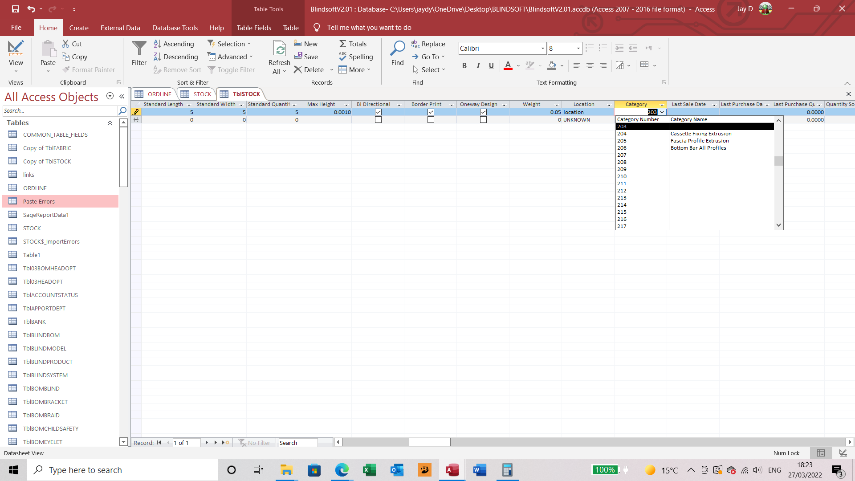Disable Oneway Design for the first row

click(483, 112)
